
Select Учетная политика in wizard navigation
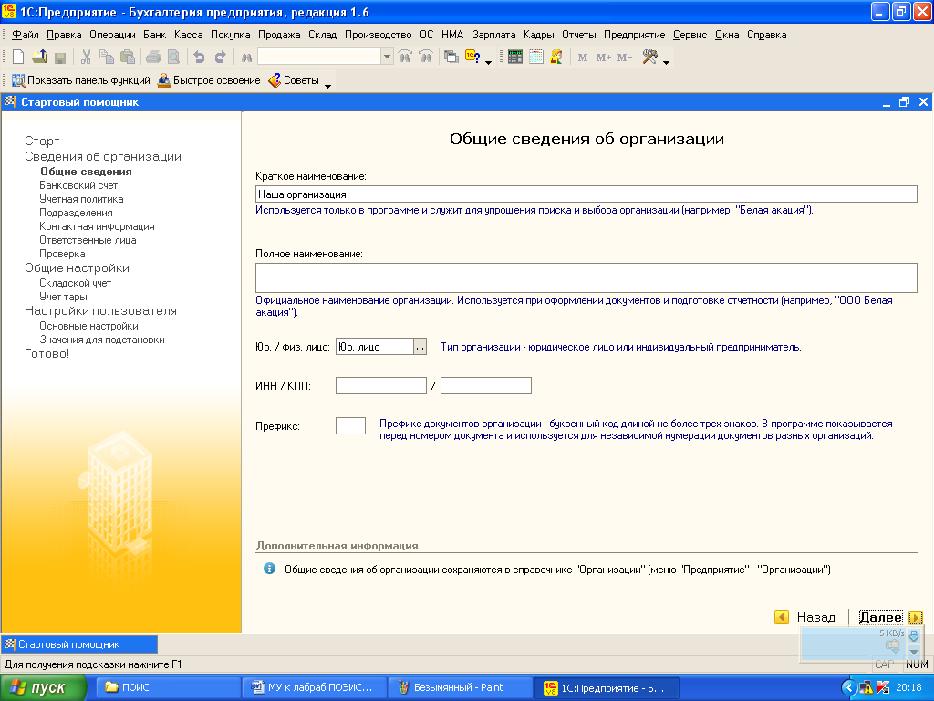click(x=81, y=199)
